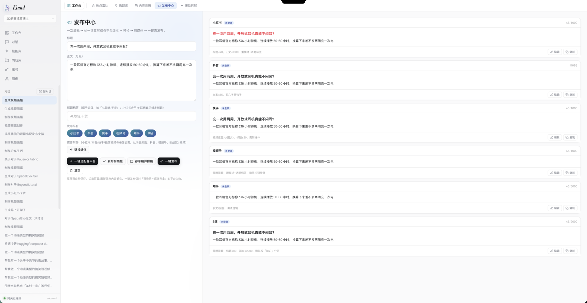587x303 pixels.
Task: Toggle the 抖音 platform chip
Action: coord(91,133)
